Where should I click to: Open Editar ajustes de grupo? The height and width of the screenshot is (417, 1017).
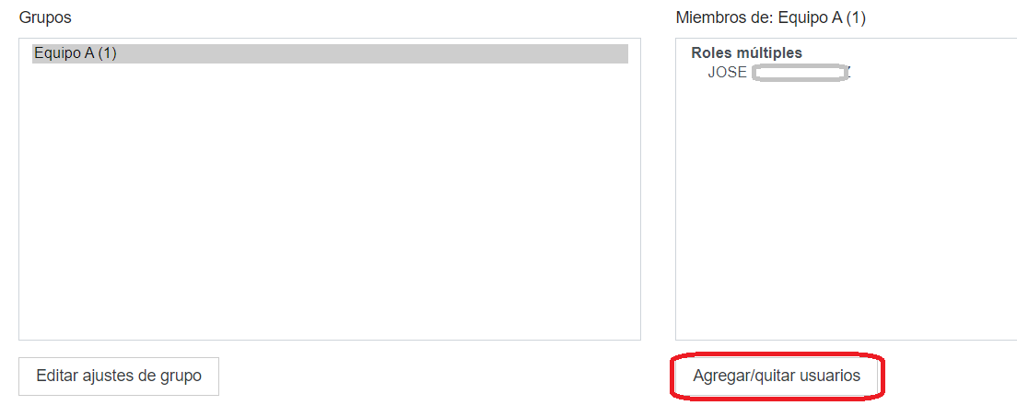[119, 376]
